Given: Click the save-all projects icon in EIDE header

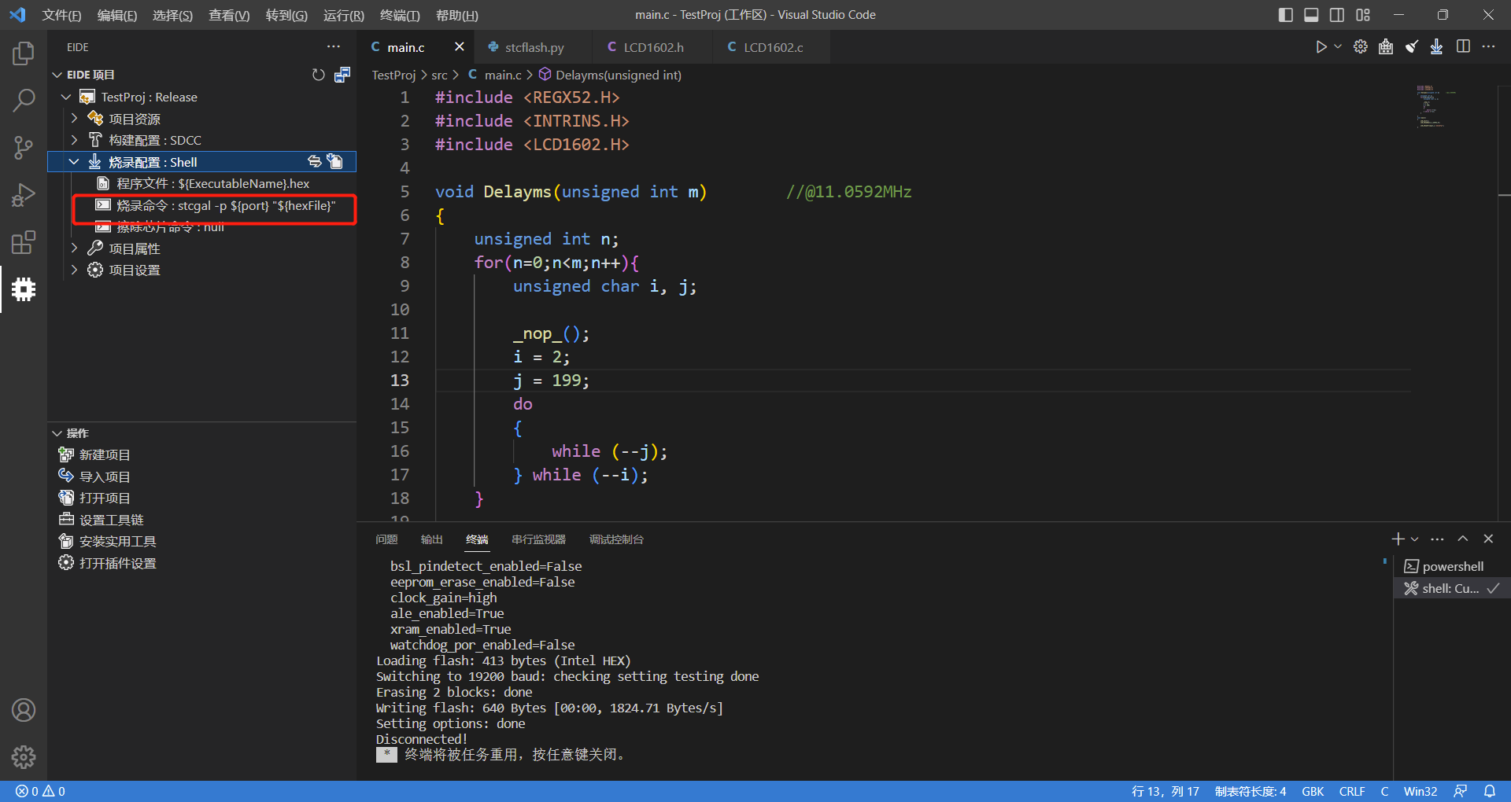Looking at the screenshot, I should 342,75.
